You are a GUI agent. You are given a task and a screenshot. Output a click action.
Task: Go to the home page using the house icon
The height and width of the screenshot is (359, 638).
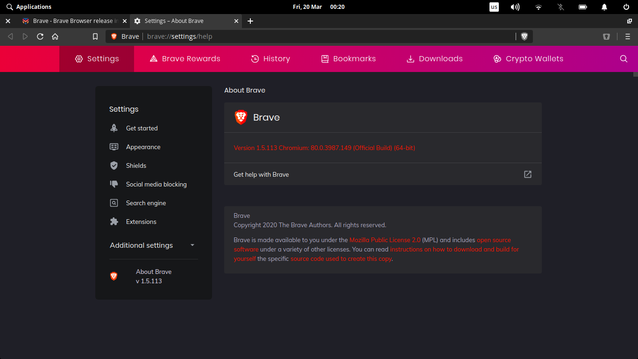coord(55,36)
